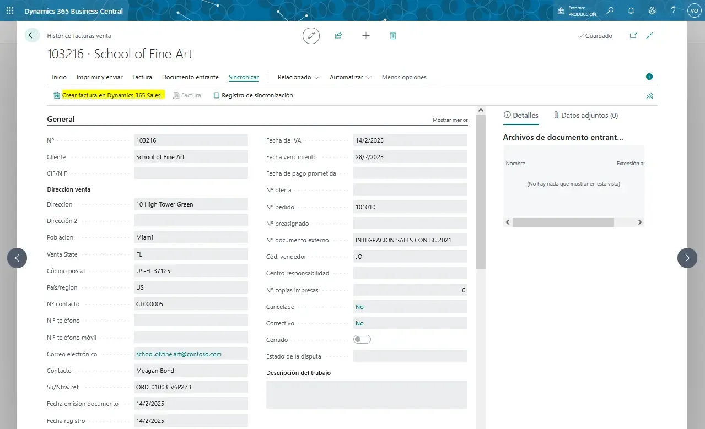Pin the action bar
This screenshot has height=429, width=705.
(x=649, y=96)
